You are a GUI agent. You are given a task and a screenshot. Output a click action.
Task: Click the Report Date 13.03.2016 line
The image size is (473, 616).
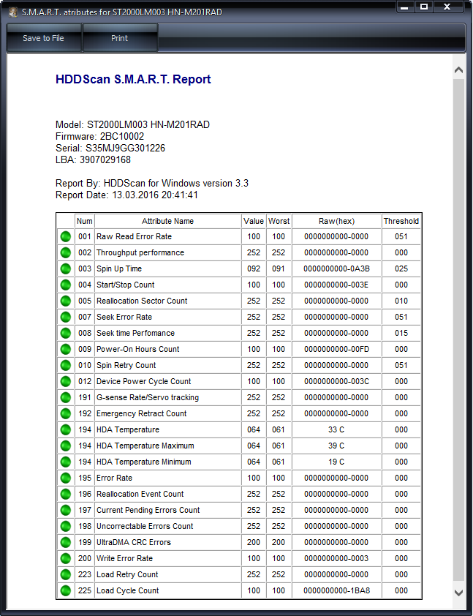[x=126, y=195]
